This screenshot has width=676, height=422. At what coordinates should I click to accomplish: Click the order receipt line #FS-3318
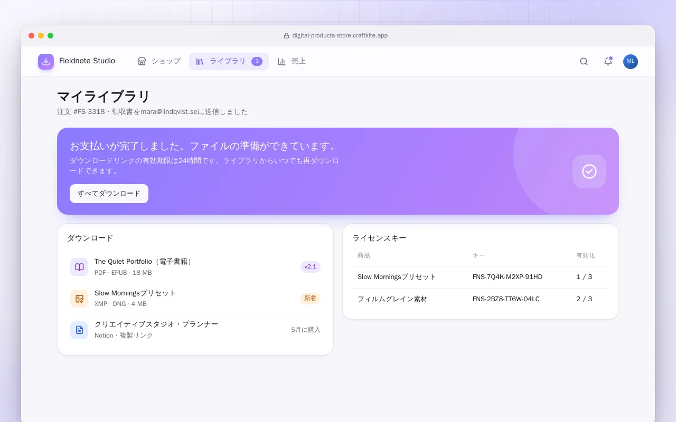pyautogui.click(x=153, y=112)
